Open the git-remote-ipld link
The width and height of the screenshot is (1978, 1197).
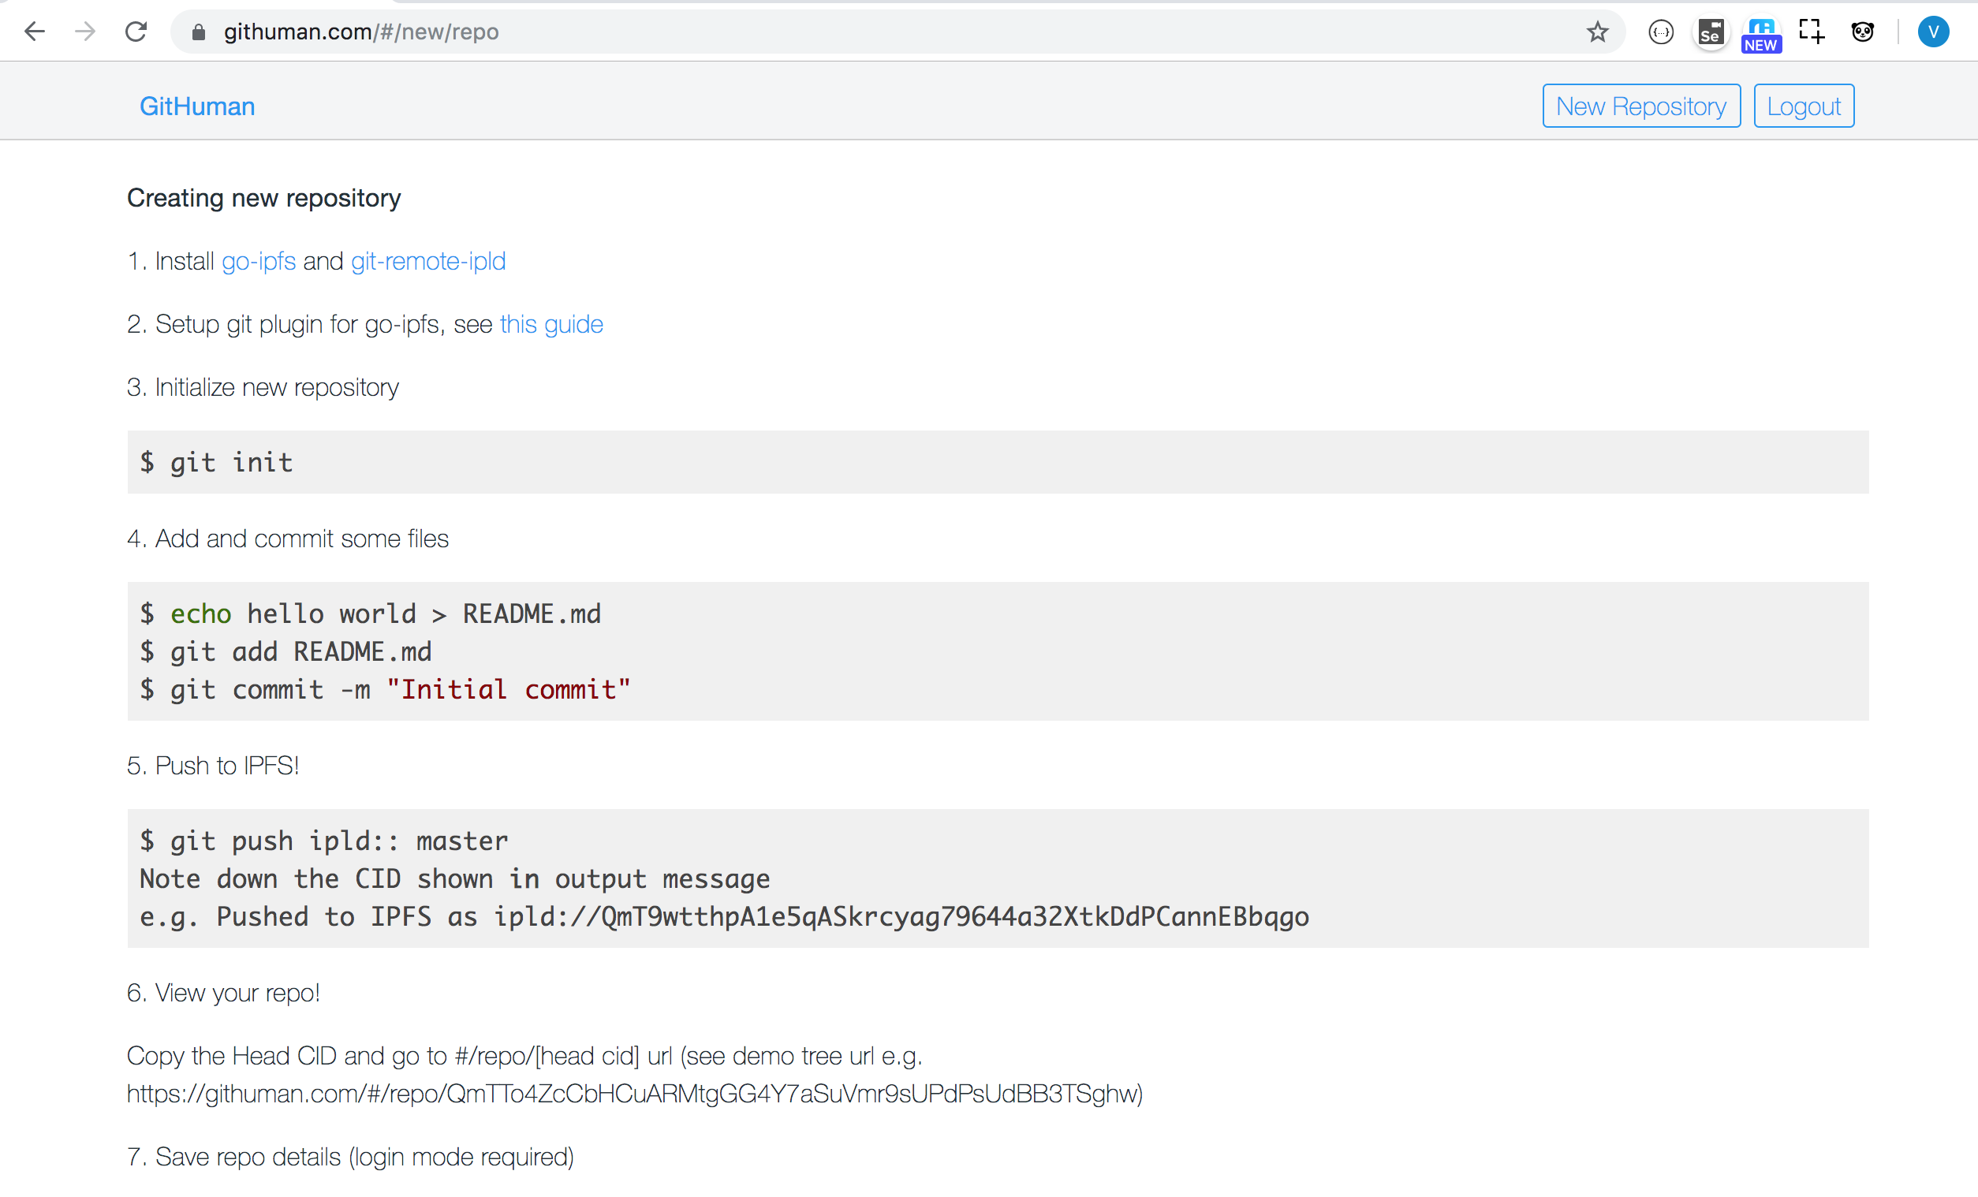(427, 261)
